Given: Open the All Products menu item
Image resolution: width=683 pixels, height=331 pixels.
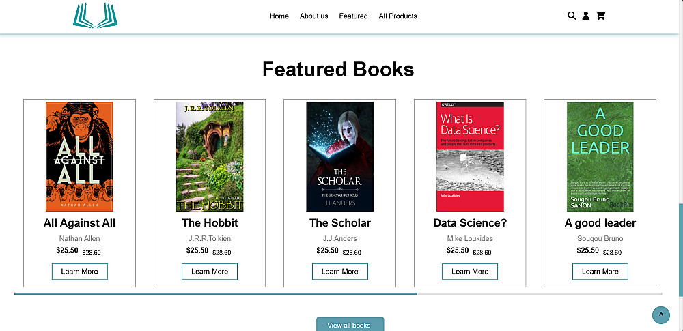Looking at the screenshot, I should [398, 16].
